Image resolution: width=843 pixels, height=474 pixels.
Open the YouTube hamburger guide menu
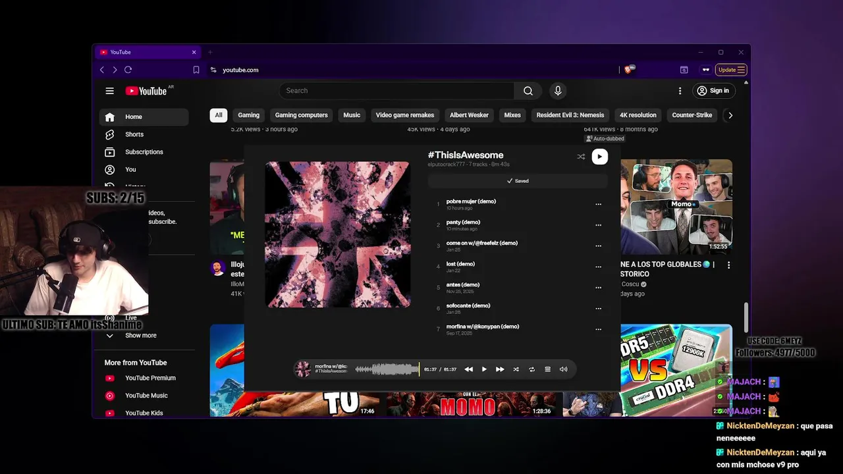pyautogui.click(x=110, y=91)
